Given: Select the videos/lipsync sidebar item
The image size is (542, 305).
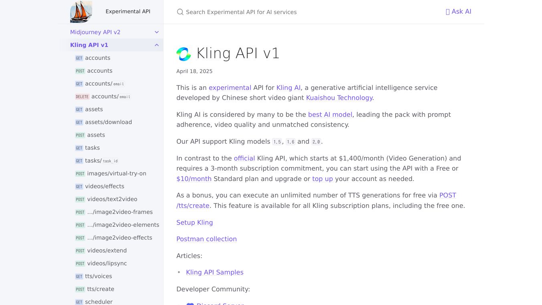Looking at the screenshot, I should (107, 263).
